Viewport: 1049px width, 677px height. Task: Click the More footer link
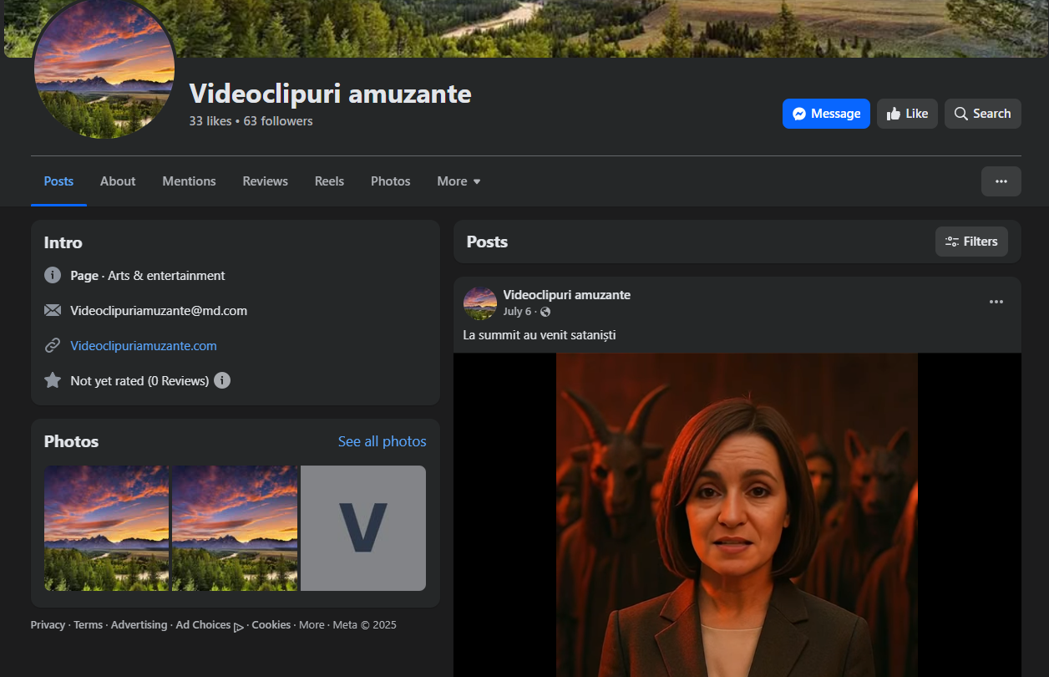[312, 624]
